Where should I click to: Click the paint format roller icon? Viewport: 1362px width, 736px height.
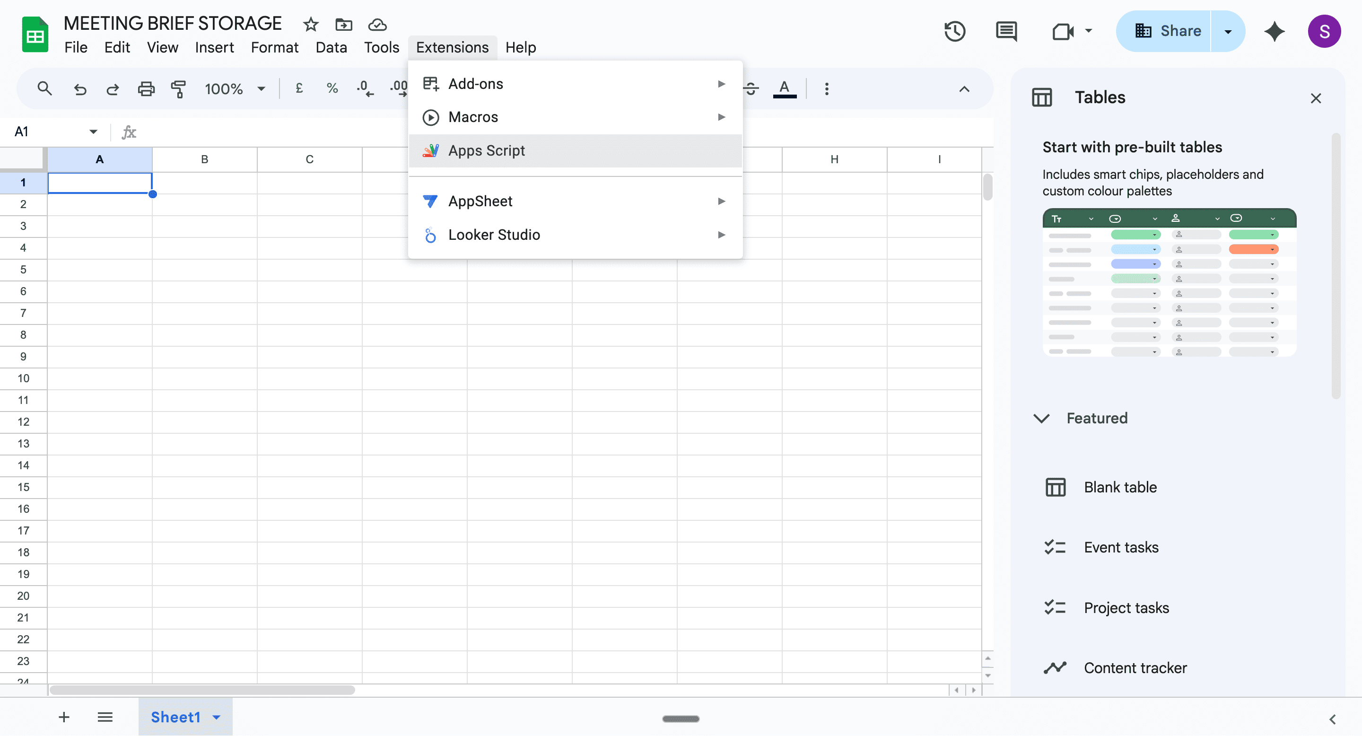[x=179, y=89]
